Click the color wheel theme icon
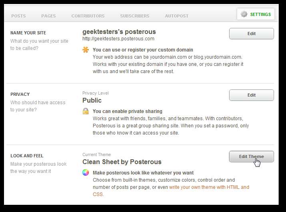This screenshot has height=212, width=286. pyautogui.click(x=85, y=173)
